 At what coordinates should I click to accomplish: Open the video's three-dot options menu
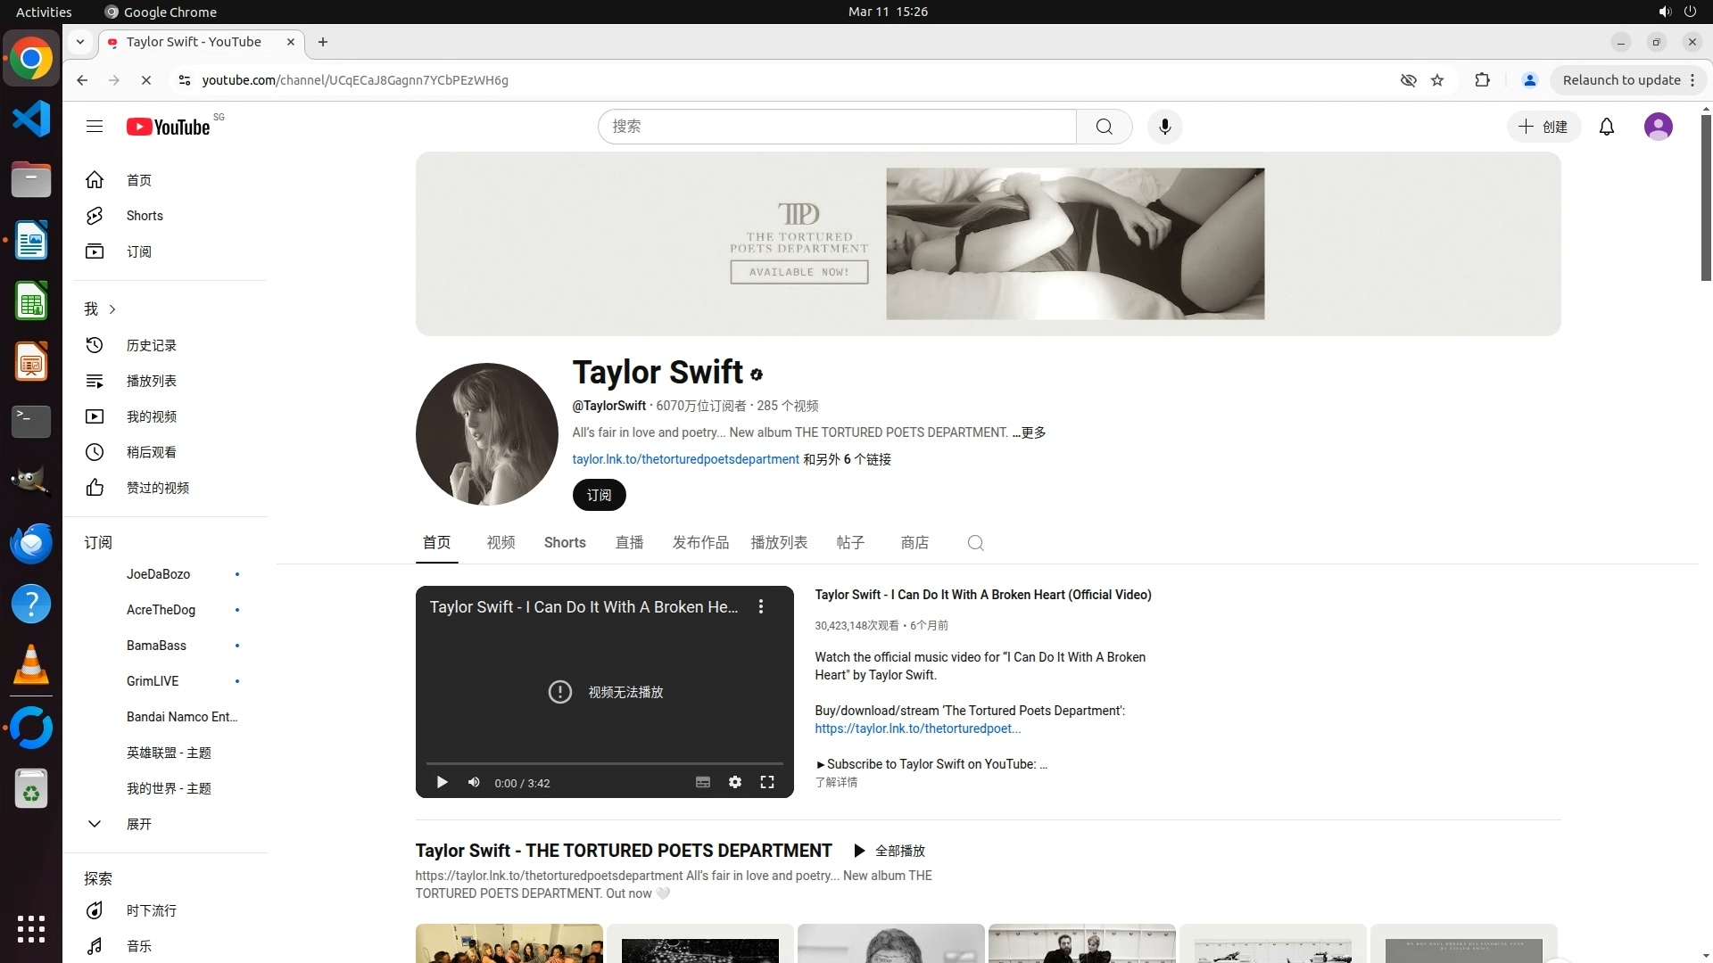pyautogui.click(x=760, y=606)
